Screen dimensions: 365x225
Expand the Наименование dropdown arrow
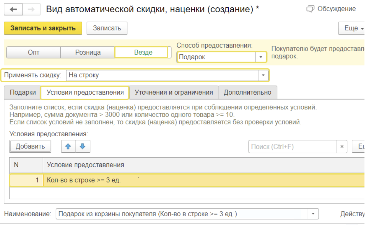point(313,214)
